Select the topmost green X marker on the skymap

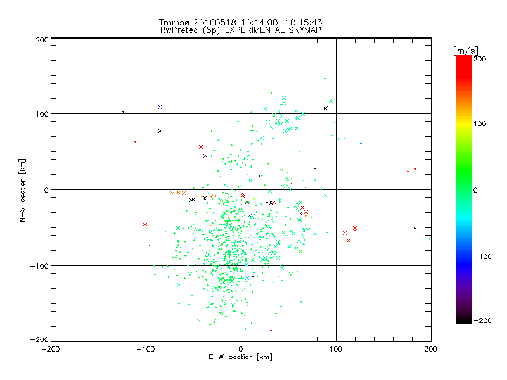(325, 79)
